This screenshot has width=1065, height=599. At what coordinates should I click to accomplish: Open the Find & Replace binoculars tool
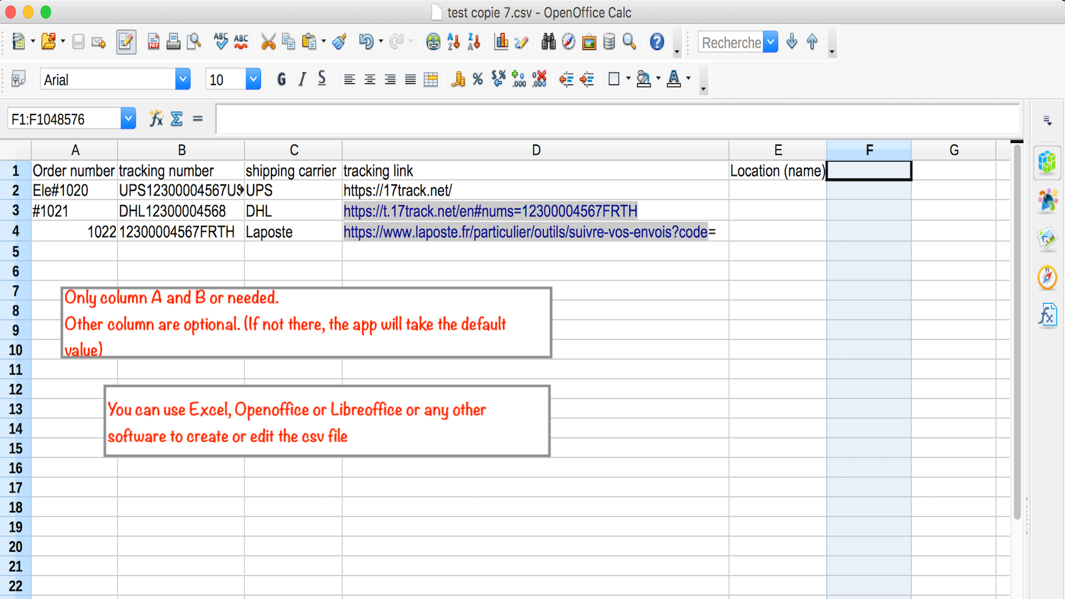click(548, 41)
